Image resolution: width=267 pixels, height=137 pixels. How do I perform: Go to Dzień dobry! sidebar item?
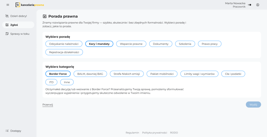[x=18, y=16]
